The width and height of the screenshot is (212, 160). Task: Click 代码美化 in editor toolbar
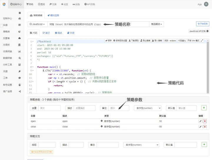182,40
